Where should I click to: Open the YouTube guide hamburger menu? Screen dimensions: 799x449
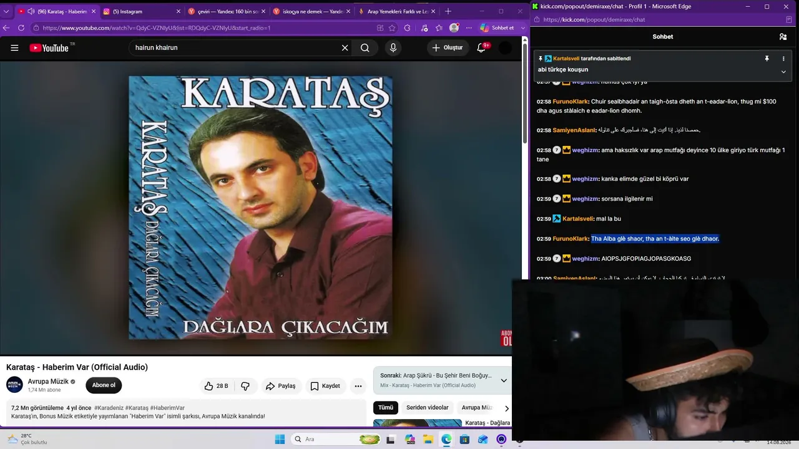tap(14, 48)
